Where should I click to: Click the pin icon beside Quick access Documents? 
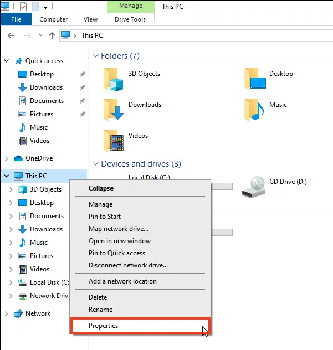[x=83, y=101]
